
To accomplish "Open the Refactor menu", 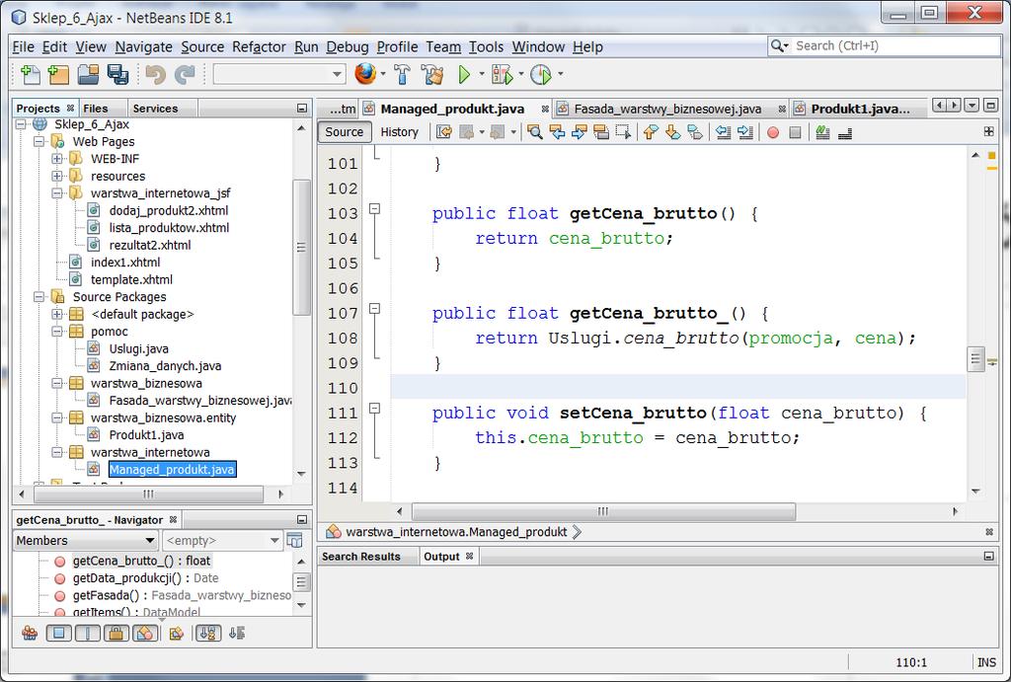I will tap(259, 47).
